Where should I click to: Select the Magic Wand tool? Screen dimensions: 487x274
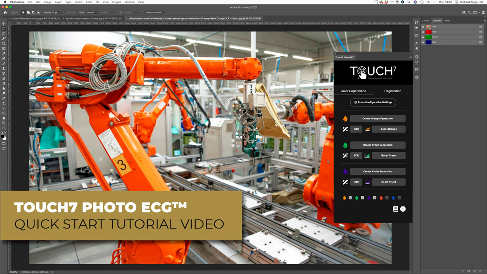[4, 39]
